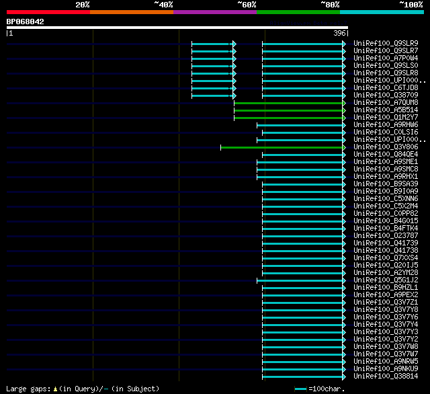430x394 pixels.
Task: Open hit UniRef100_O23787
Action: click(x=386, y=236)
